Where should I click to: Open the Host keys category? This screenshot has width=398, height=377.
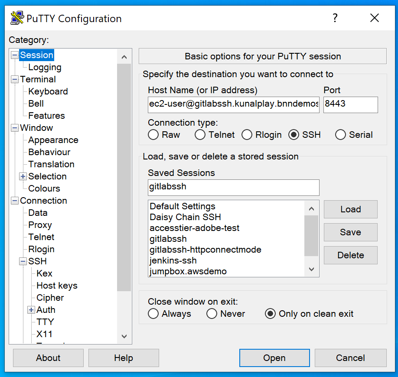tap(57, 286)
